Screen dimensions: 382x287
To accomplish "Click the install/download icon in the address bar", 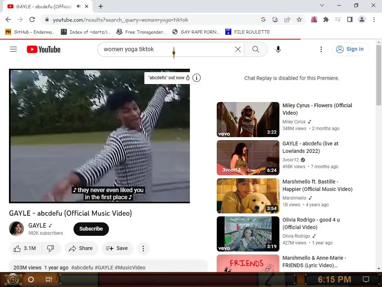I will 275,19.
